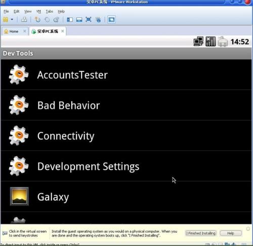Revert to previous snapshot icon

[x=47, y=20]
